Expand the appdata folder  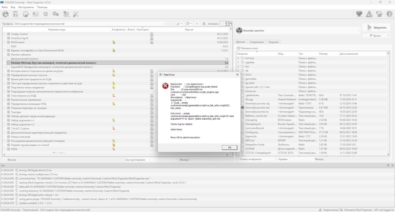pos(238,62)
